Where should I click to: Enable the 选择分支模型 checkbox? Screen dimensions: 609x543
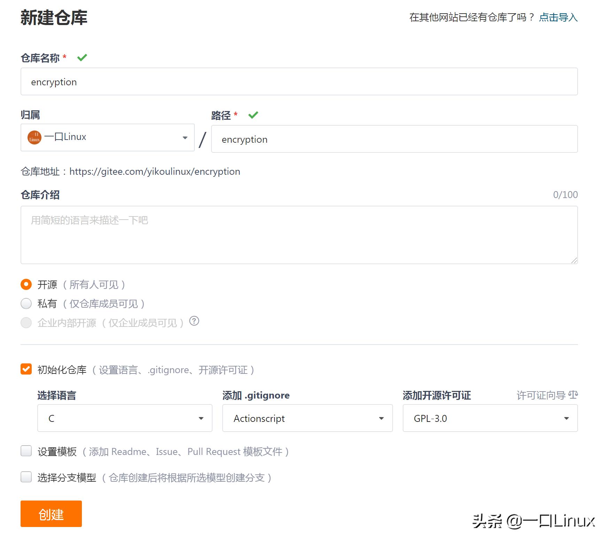point(25,478)
